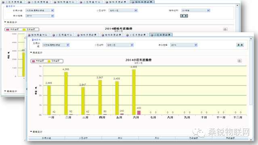The width and height of the screenshot is (258, 145).
Task: Click yellow 已缴金额 legend swatch in front chart
Action: coord(49,61)
